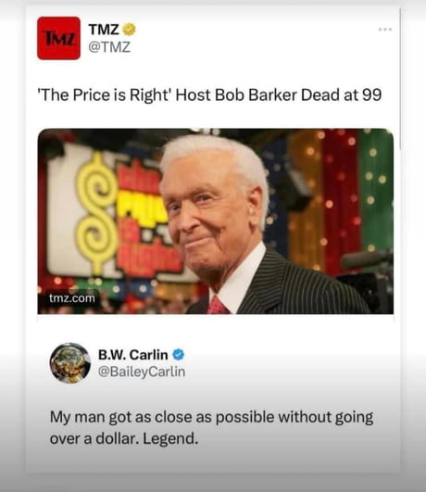The height and width of the screenshot is (492, 426).
Task: Open B.W. Carlin's round profile picture
Action: (x=70, y=363)
